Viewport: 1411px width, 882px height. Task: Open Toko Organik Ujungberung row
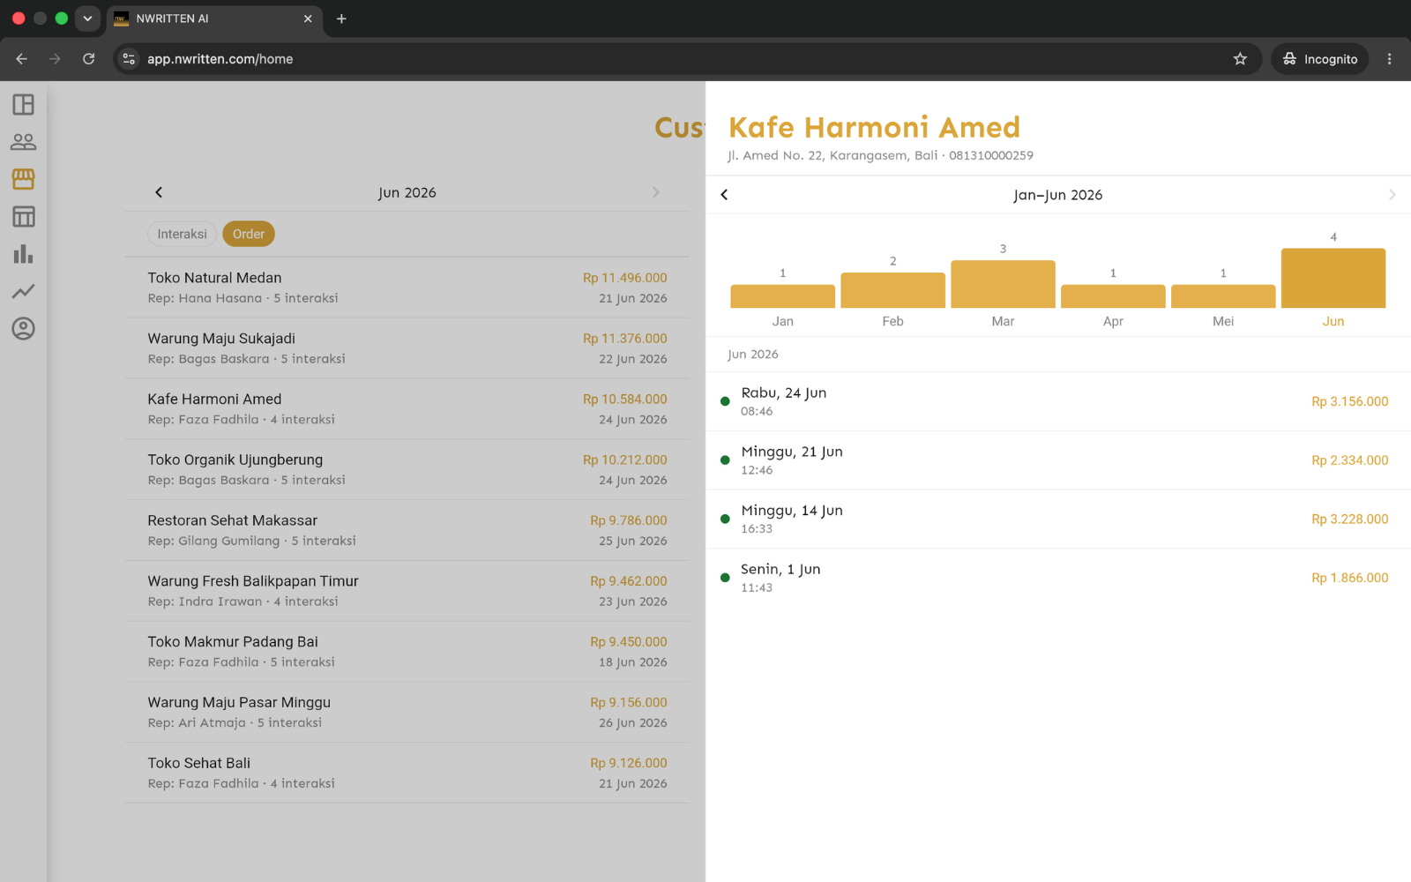point(407,470)
